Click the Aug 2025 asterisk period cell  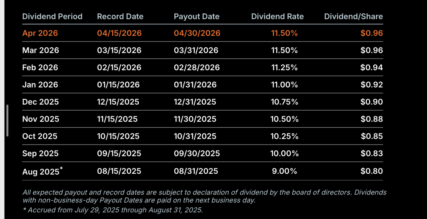click(43, 171)
